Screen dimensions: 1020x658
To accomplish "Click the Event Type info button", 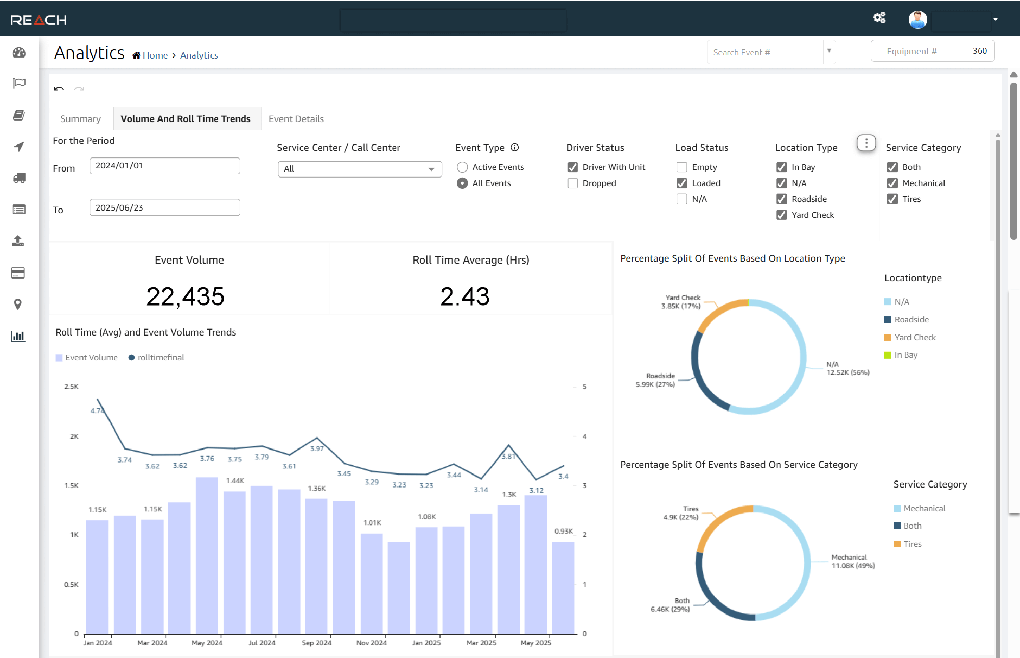I will click(515, 147).
